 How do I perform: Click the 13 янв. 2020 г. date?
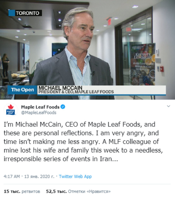coord(39,176)
